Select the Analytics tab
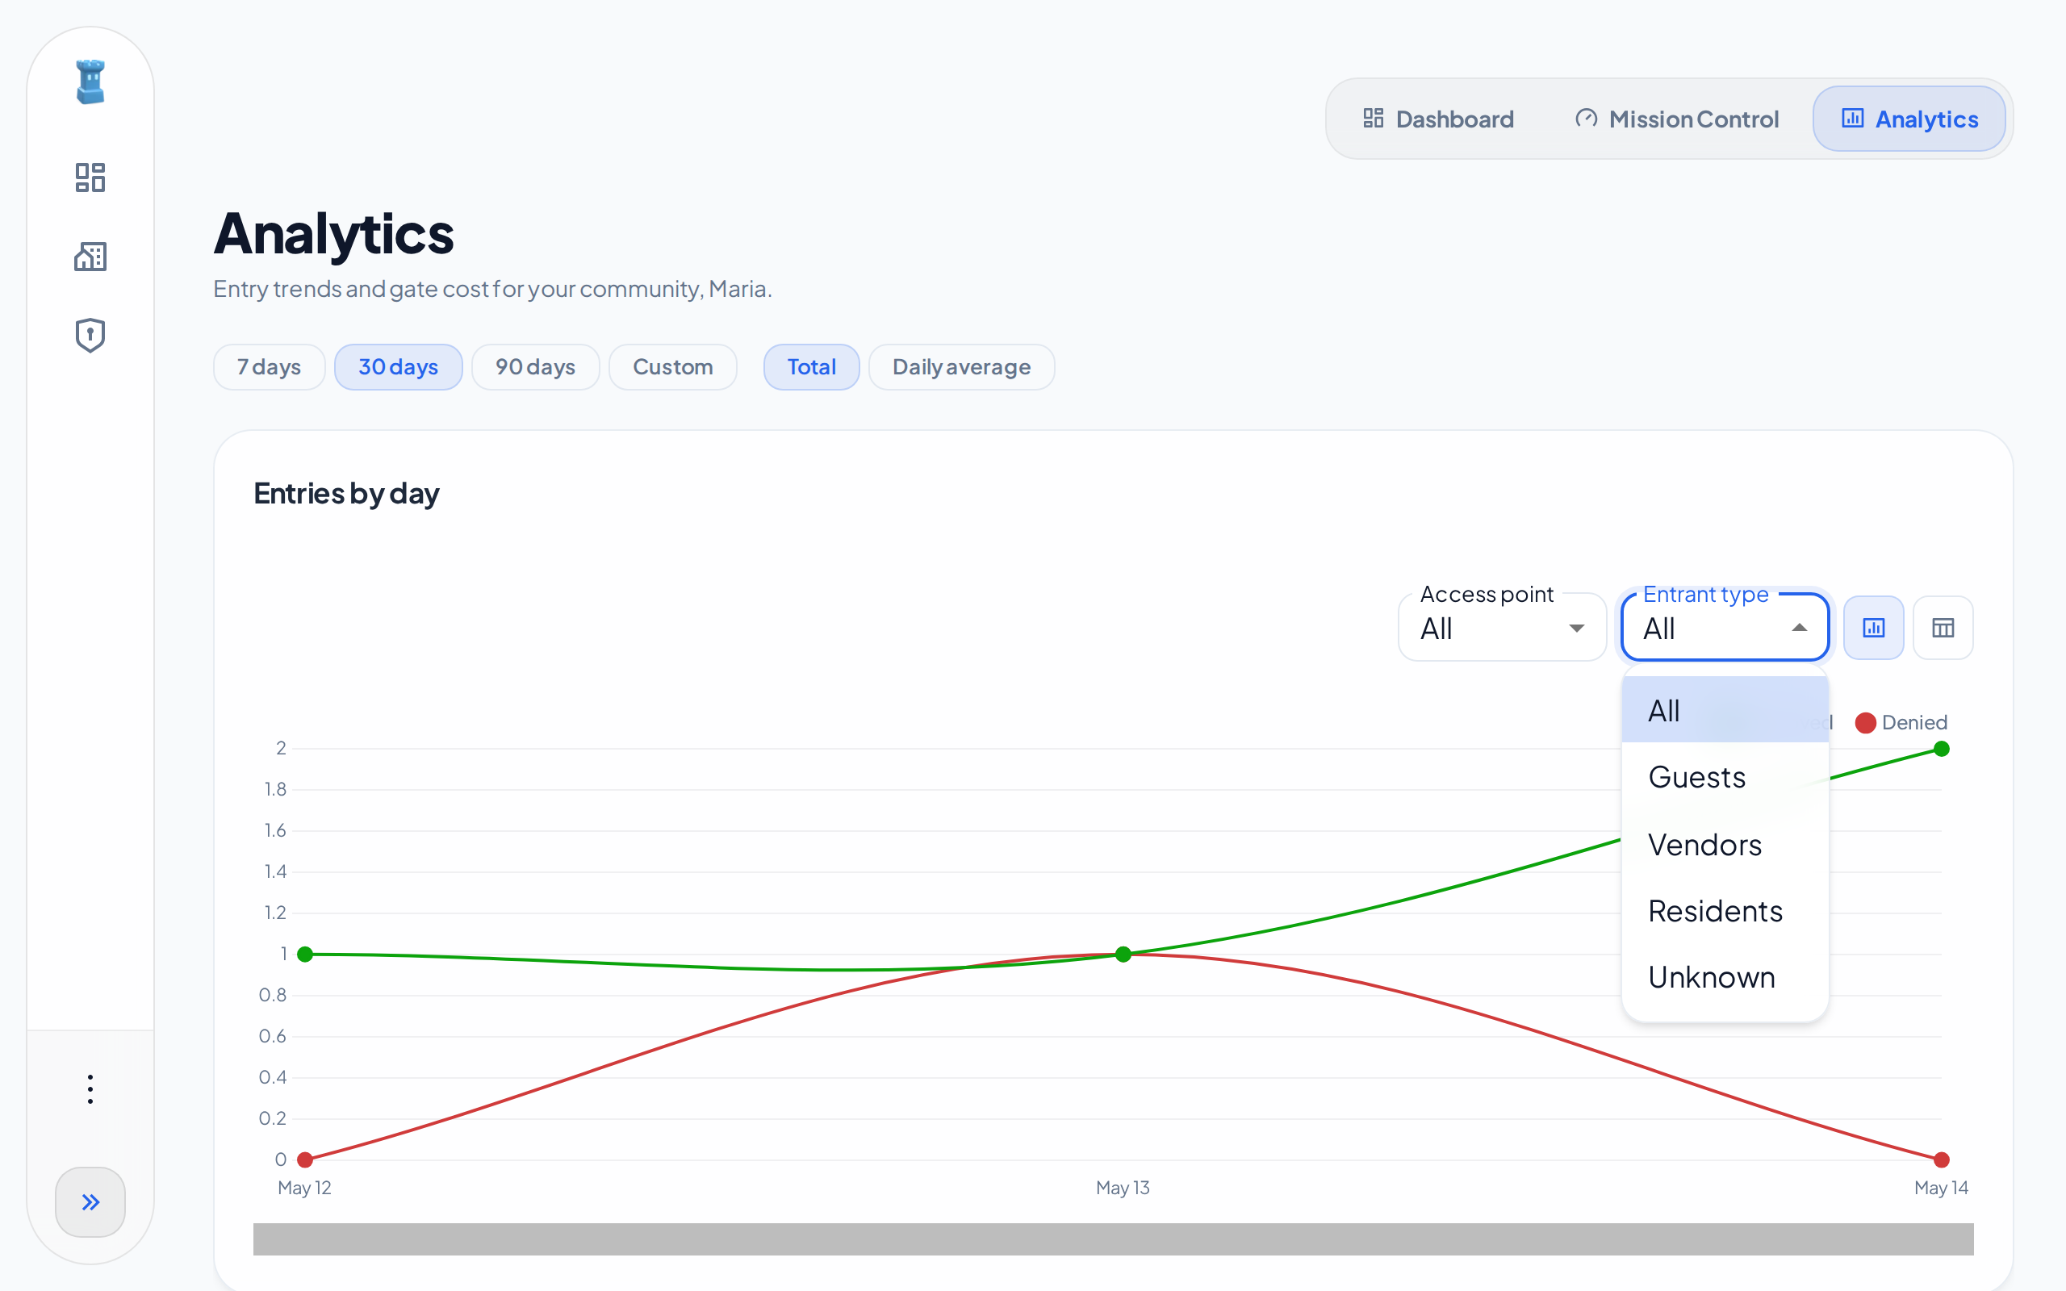The image size is (2066, 1291). 1909,119
